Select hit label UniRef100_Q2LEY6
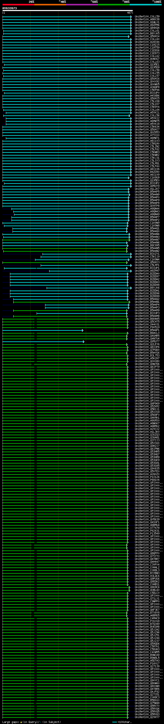 pyautogui.click(x=147, y=345)
